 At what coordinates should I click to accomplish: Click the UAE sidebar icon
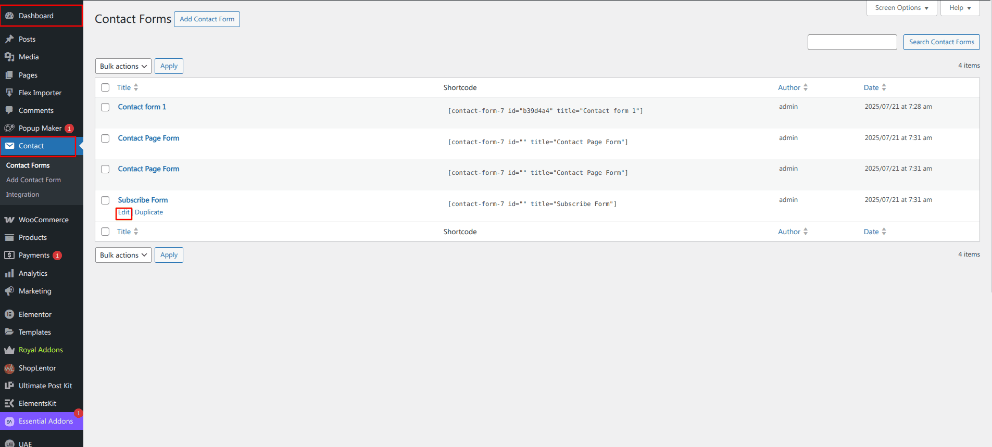(9, 444)
